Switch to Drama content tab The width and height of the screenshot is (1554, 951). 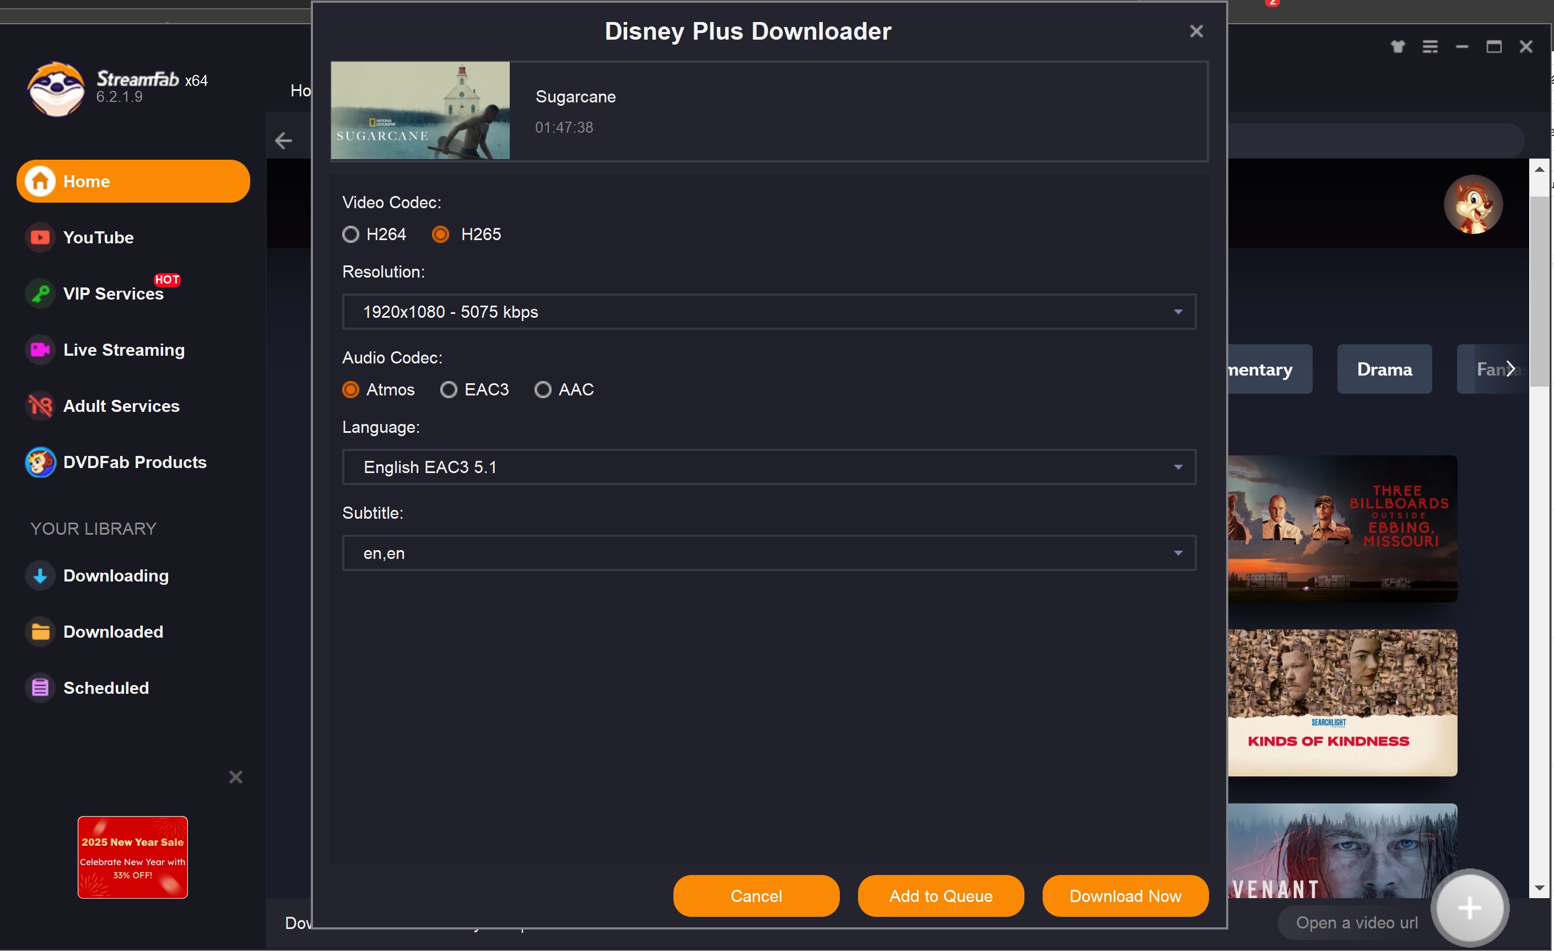(x=1384, y=368)
